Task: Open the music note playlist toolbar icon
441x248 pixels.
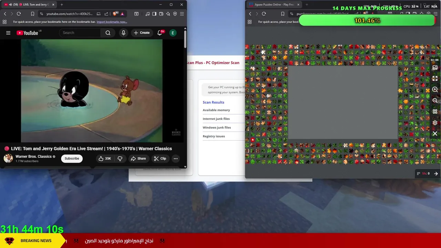Action: tap(147, 14)
